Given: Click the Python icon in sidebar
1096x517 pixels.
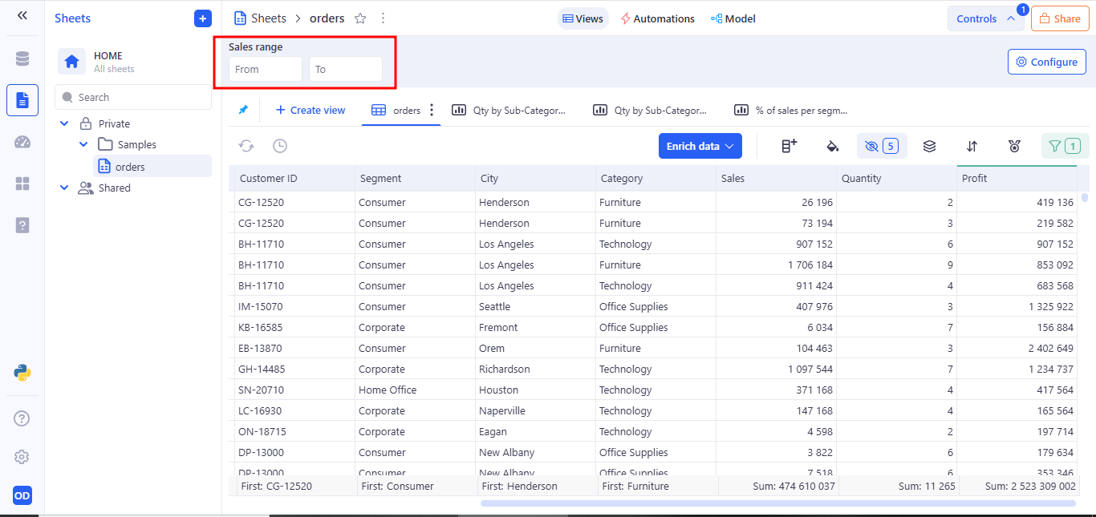Looking at the screenshot, I should (x=22, y=373).
